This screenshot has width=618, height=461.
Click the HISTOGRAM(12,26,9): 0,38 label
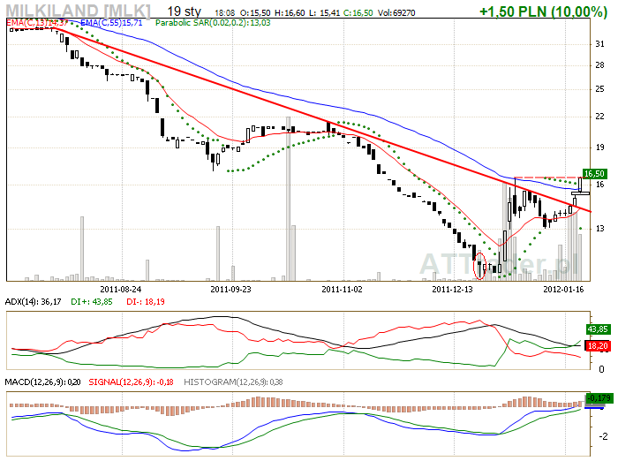click(x=233, y=382)
